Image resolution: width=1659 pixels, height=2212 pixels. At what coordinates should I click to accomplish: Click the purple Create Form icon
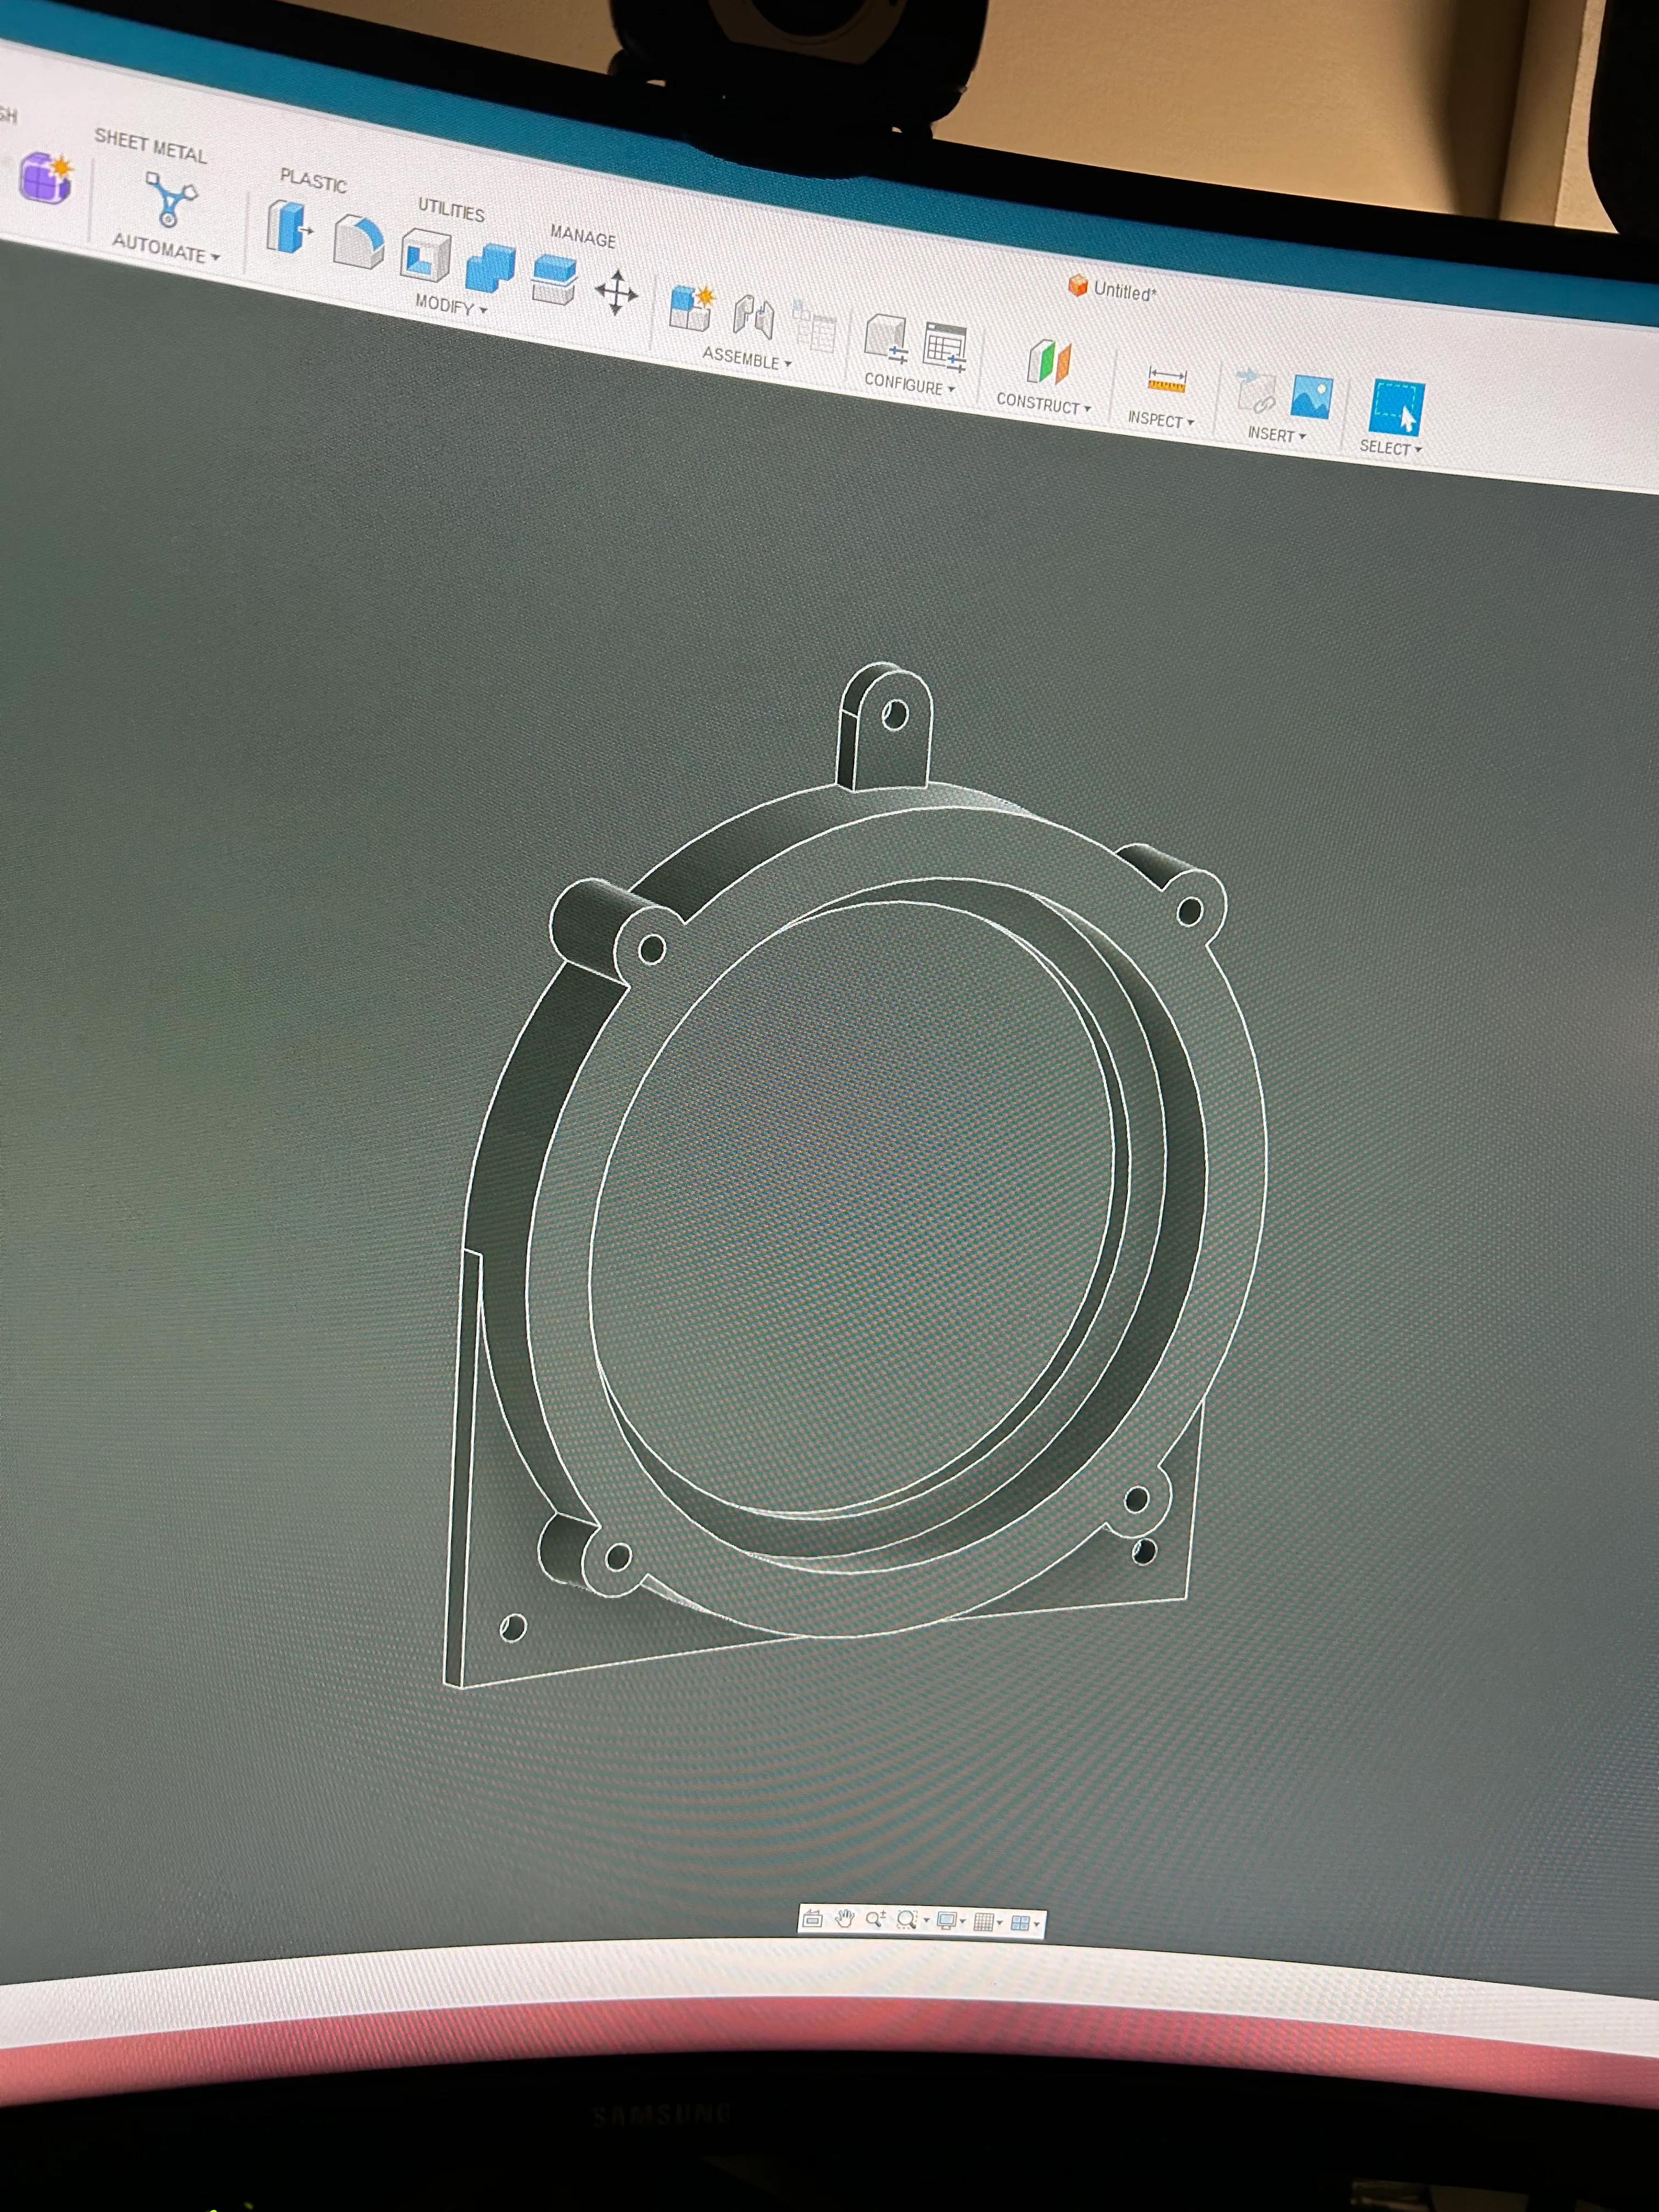[45, 180]
